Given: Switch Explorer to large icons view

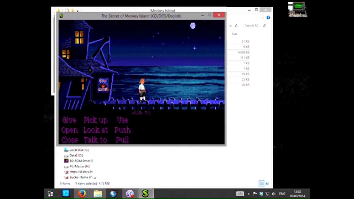Looking at the screenshot, I should click(267, 183).
